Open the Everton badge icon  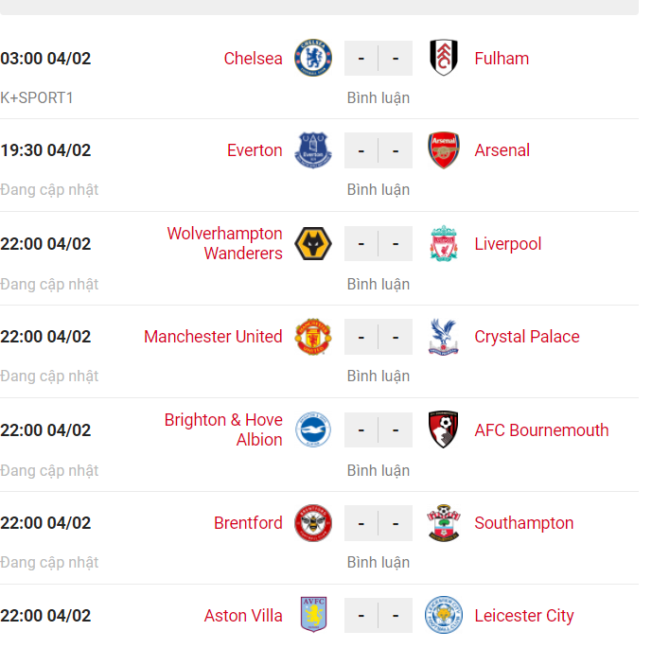[x=313, y=150]
